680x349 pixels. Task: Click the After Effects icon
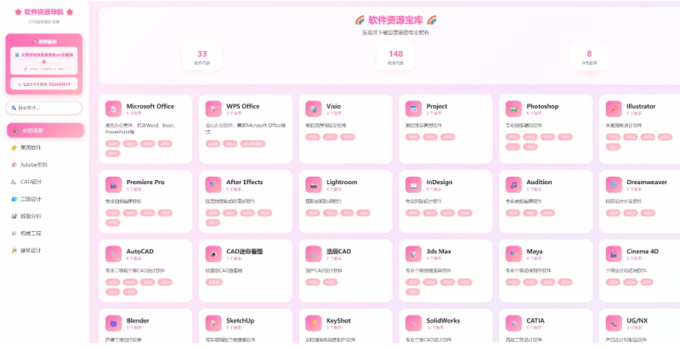(x=213, y=185)
